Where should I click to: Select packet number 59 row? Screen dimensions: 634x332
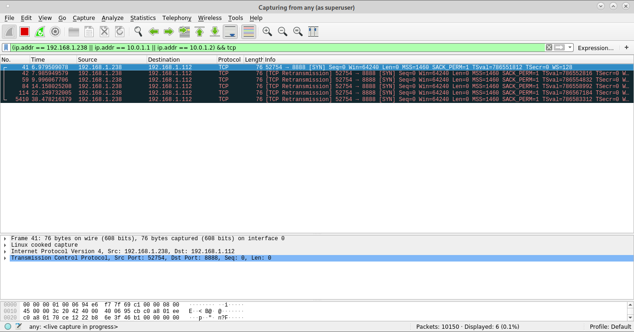point(317,80)
